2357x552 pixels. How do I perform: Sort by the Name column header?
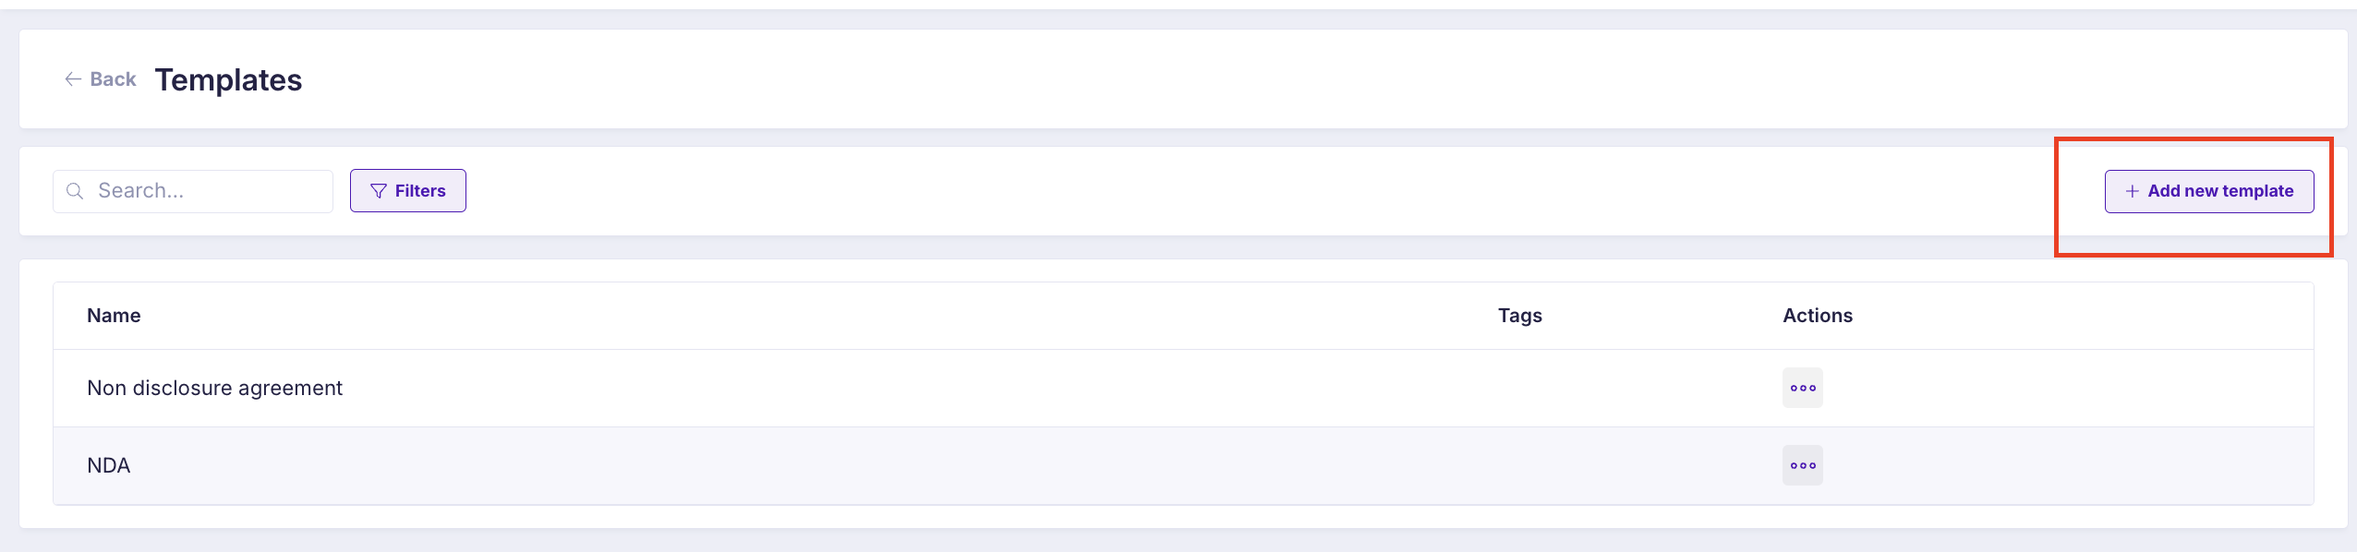pos(114,316)
